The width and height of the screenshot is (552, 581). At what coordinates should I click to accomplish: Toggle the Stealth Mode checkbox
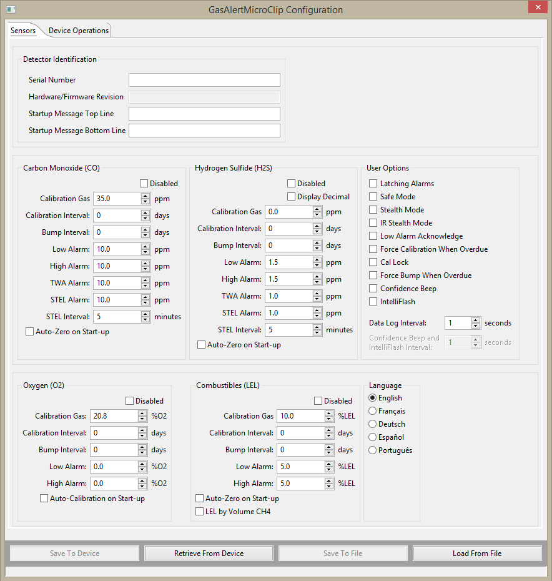373,210
